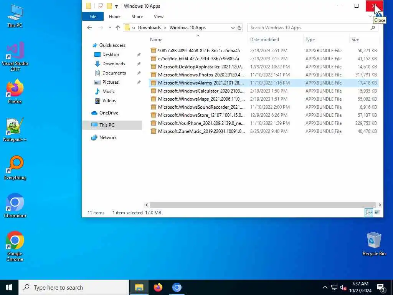Switch to the Share ribbon tab
The width and height of the screenshot is (393, 295).
click(x=137, y=17)
